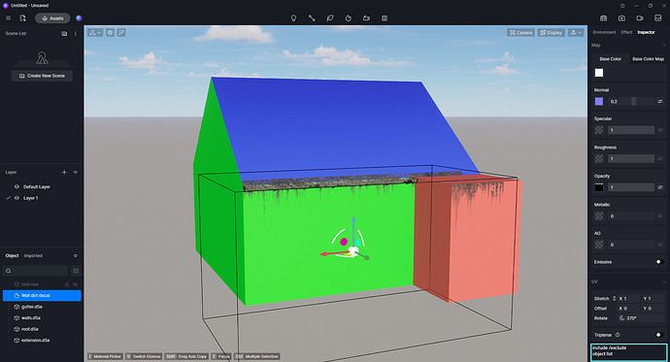Viewport: 670px width, 362px height.
Task: Click the image render camera icon
Action: (x=621, y=18)
